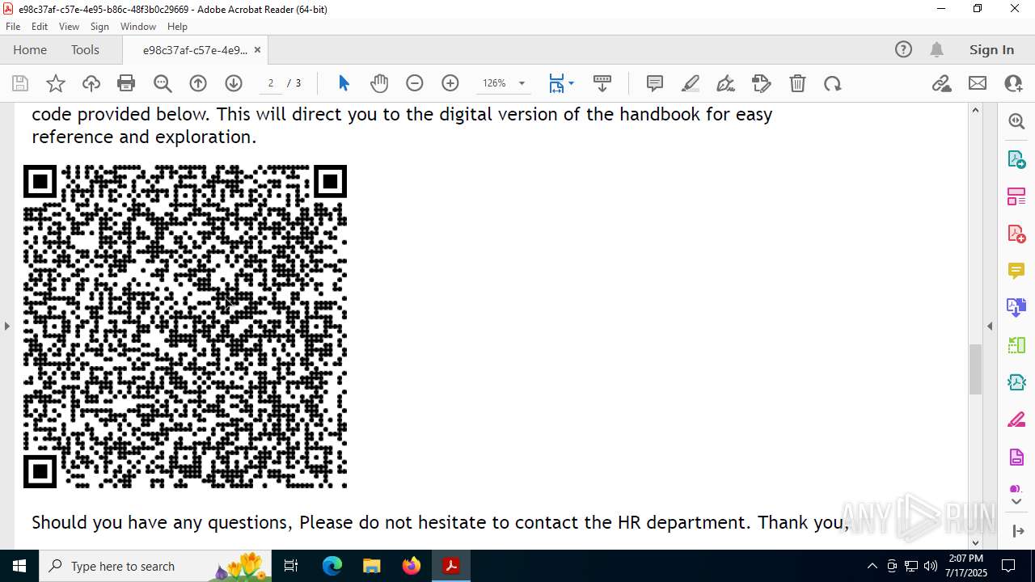
Task: Open File menu
Action: tap(13, 27)
